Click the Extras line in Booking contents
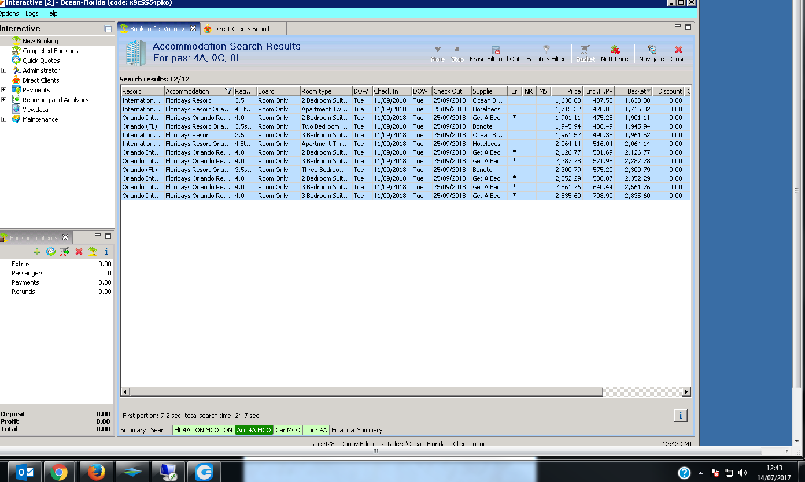The image size is (805, 482). [x=57, y=264]
